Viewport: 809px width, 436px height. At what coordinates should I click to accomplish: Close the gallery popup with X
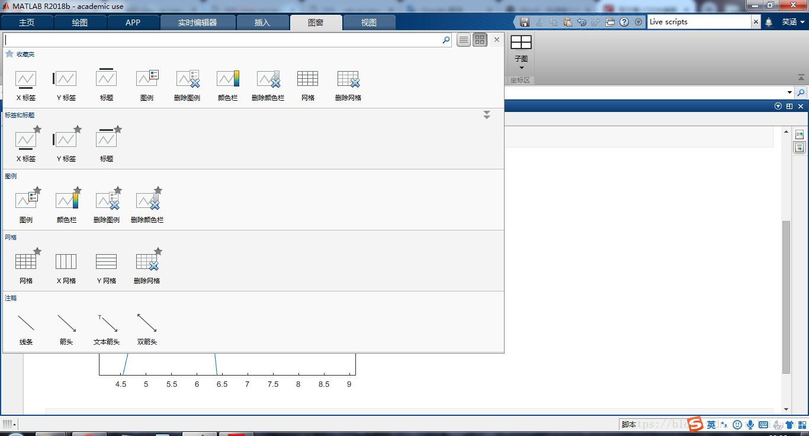coord(497,40)
